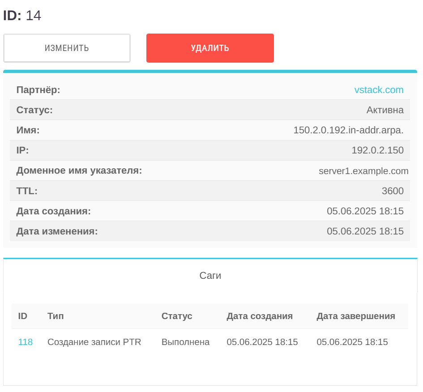
Task: Click the IP address value 192.0.2.150
Action: (377, 150)
